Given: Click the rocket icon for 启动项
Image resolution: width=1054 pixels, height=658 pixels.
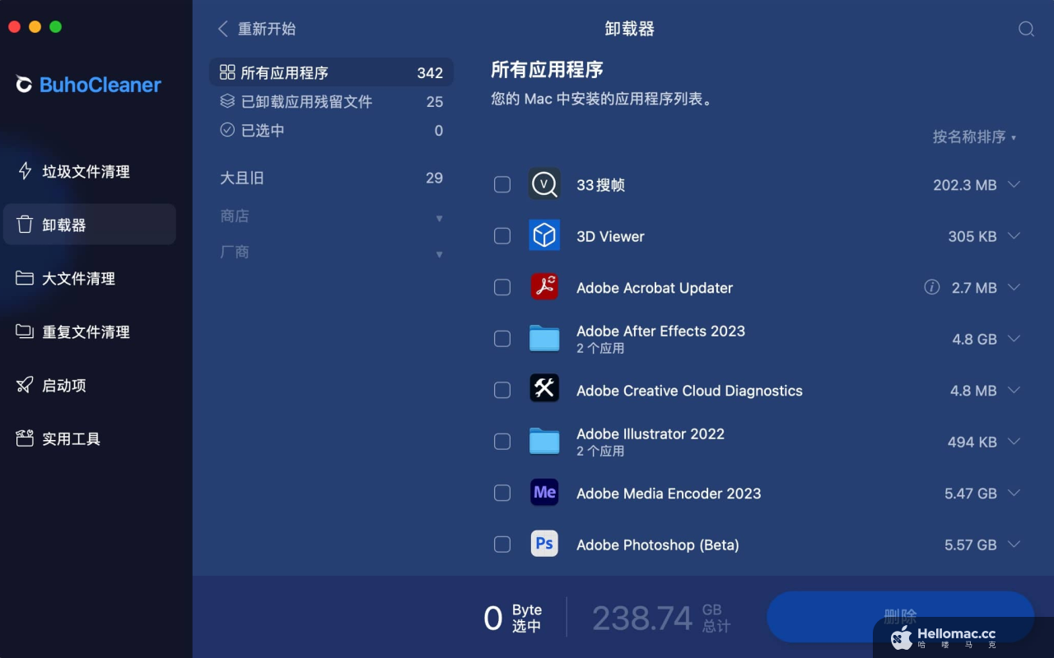Looking at the screenshot, I should click(x=25, y=385).
